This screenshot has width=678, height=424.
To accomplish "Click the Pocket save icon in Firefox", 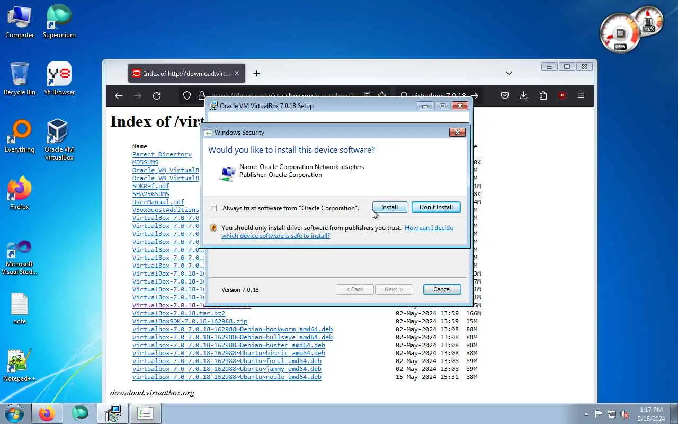I will coord(505,95).
